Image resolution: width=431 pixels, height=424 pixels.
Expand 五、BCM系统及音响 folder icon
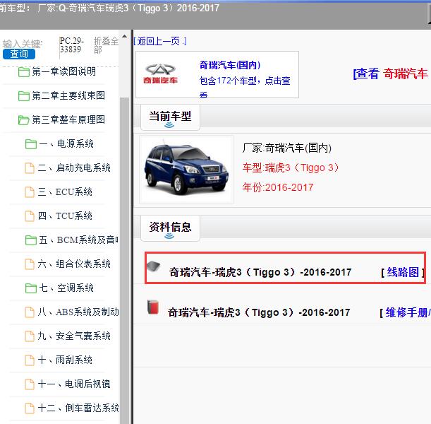(x=31, y=240)
